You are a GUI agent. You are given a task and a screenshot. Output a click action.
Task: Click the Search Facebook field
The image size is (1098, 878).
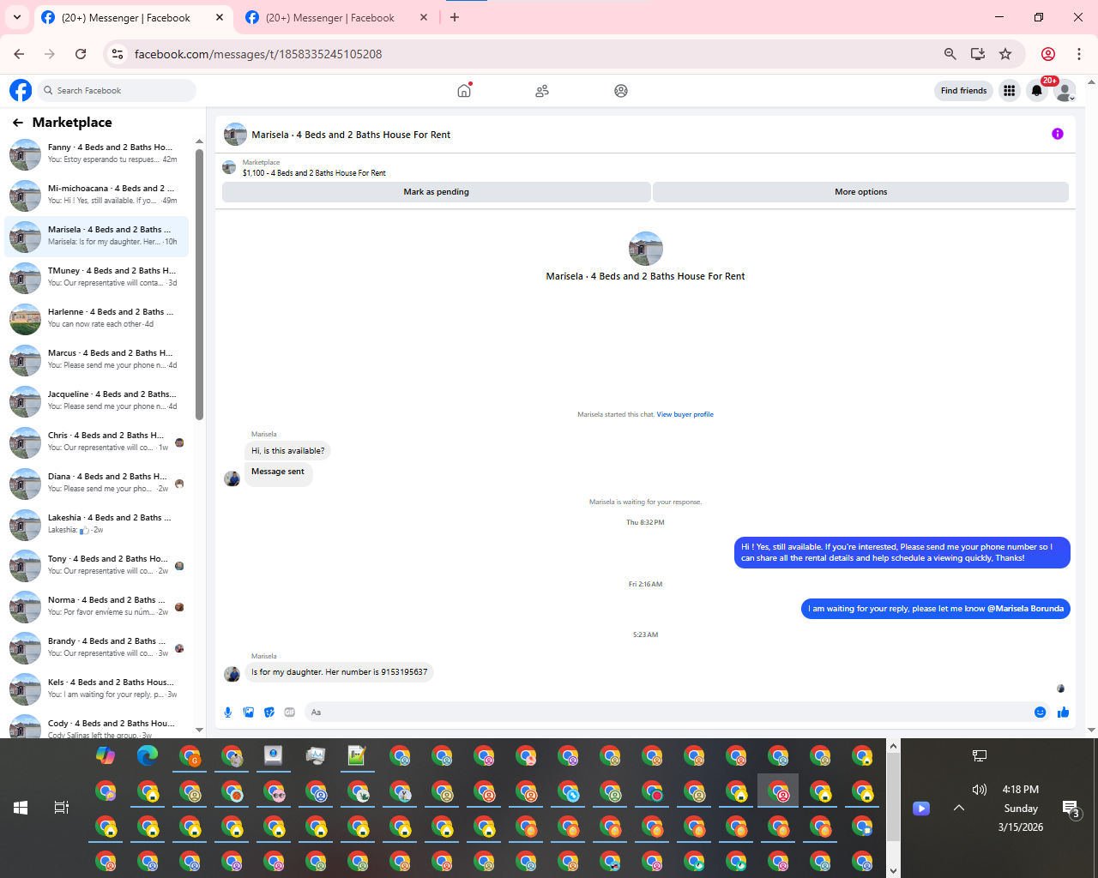pyautogui.click(x=117, y=90)
